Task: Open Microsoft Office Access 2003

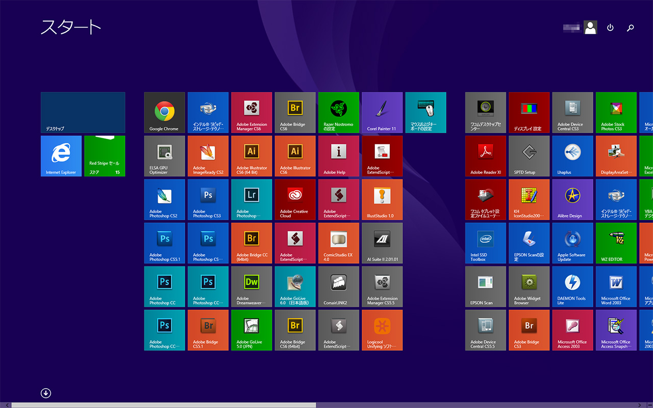Action: (x=573, y=330)
